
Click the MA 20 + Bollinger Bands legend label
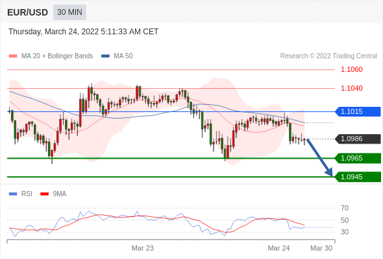click(57, 56)
